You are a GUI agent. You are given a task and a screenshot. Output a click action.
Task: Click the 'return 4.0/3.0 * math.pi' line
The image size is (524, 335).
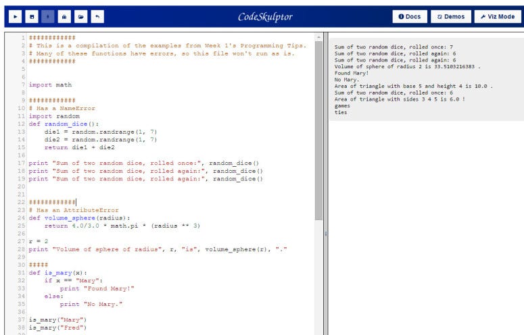pyautogui.click(x=122, y=226)
